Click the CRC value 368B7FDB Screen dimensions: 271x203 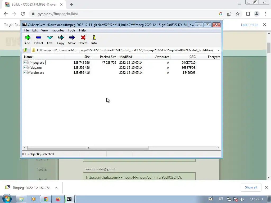pos(188,67)
